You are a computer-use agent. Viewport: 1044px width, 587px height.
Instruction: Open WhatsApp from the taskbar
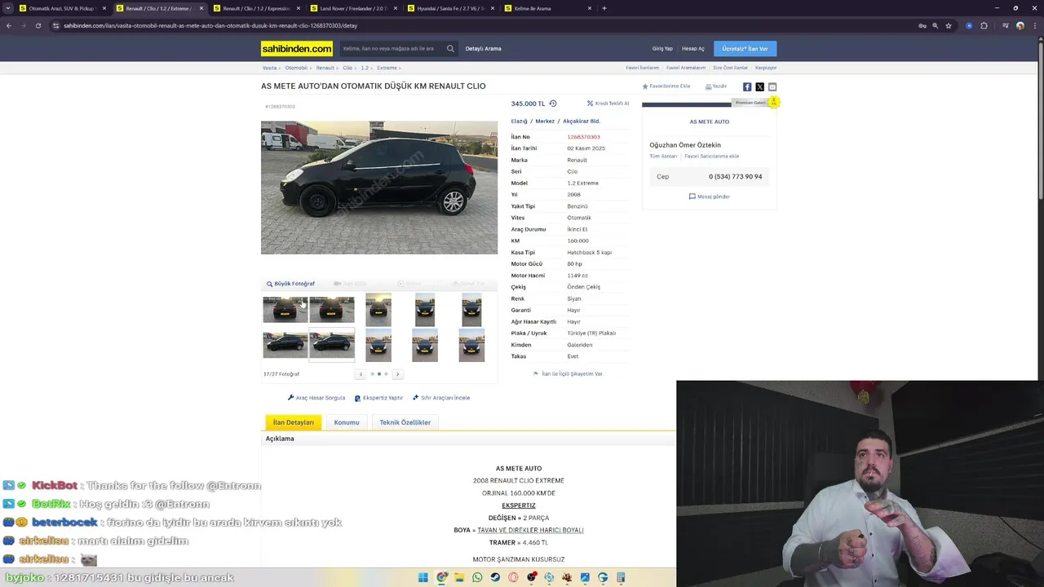click(477, 577)
